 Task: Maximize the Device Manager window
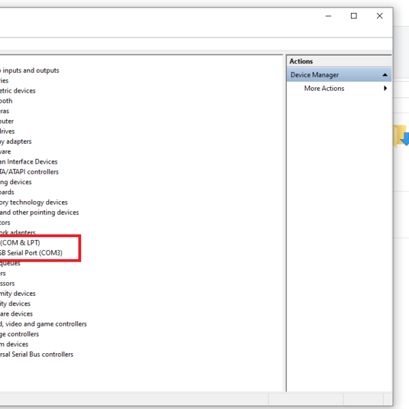(x=354, y=16)
